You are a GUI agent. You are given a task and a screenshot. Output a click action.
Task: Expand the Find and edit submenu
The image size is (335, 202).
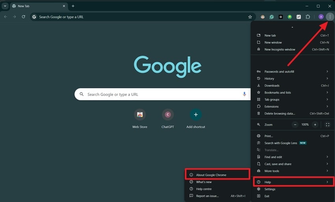point(293,157)
